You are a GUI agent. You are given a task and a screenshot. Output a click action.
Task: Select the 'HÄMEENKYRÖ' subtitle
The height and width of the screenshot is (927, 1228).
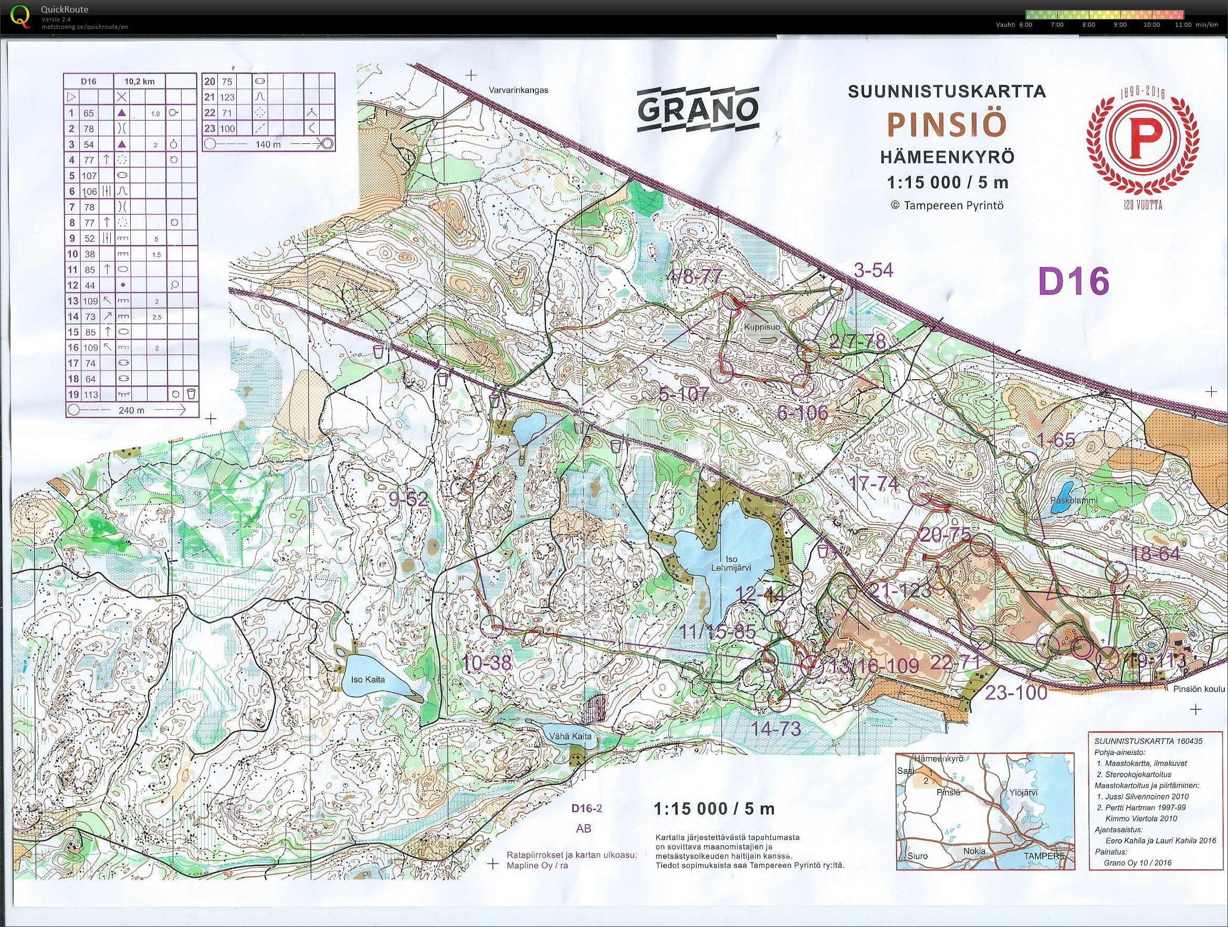(x=947, y=157)
